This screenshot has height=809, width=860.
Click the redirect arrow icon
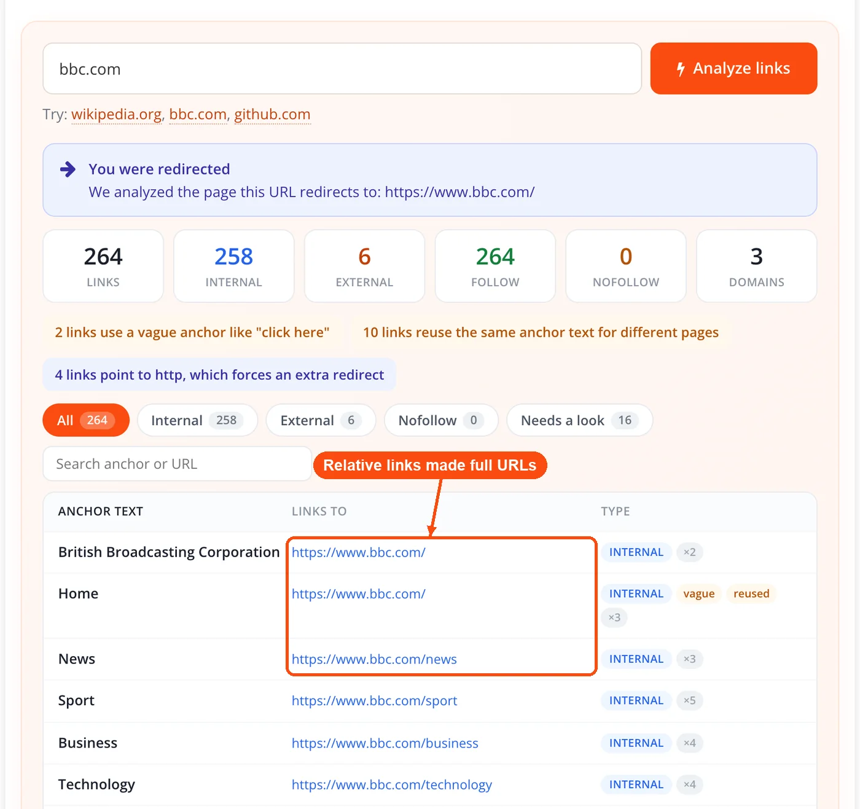click(x=68, y=170)
